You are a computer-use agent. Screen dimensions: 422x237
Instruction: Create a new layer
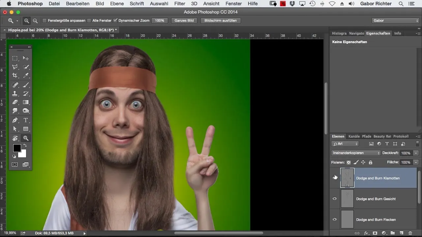(x=401, y=233)
